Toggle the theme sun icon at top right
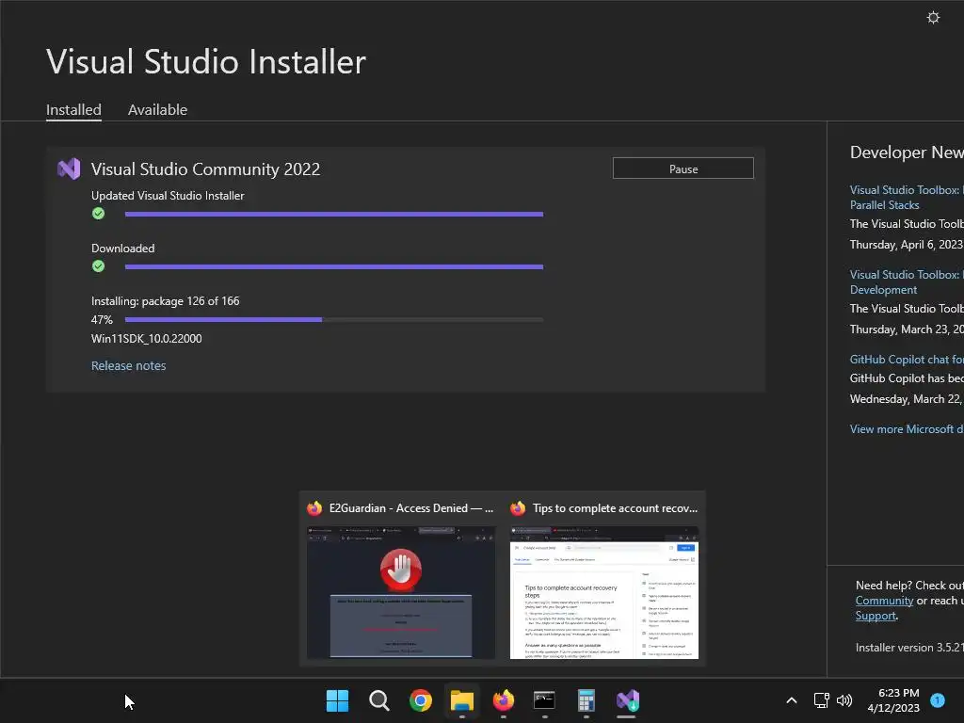The width and height of the screenshot is (964, 723). [x=933, y=17]
